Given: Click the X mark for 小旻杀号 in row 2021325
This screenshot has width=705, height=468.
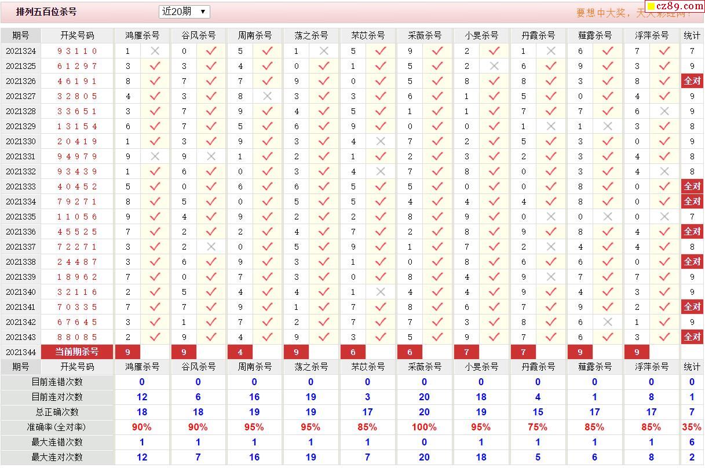Looking at the screenshot, I should (494, 66).
